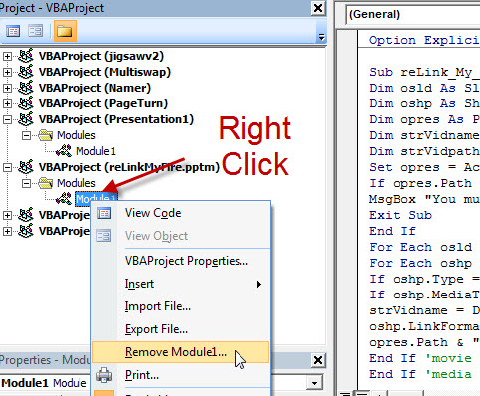The image size is (480, 396).
Task: Select VBAProject (jigsawv2) tree label
Action: [x=101, y=56]
